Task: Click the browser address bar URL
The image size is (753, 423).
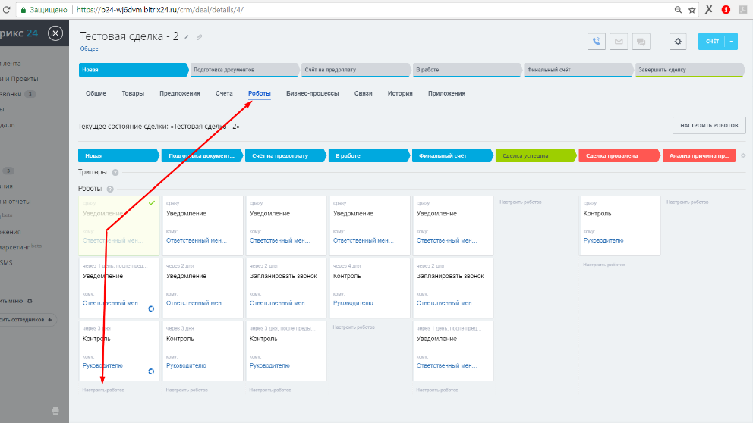Action: coord(160,10)
